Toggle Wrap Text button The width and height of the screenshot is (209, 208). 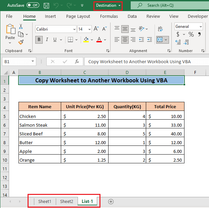[x=160, y=29]
